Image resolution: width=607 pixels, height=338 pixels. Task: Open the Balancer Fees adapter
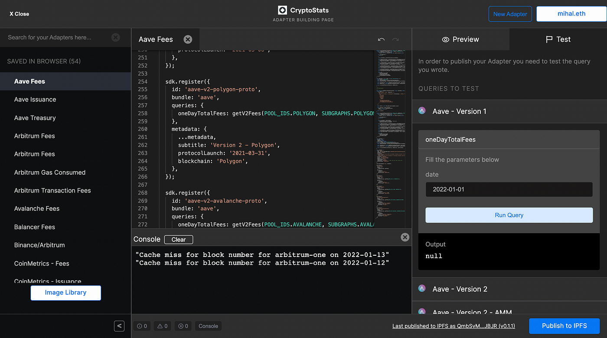[x=65, y=227]
